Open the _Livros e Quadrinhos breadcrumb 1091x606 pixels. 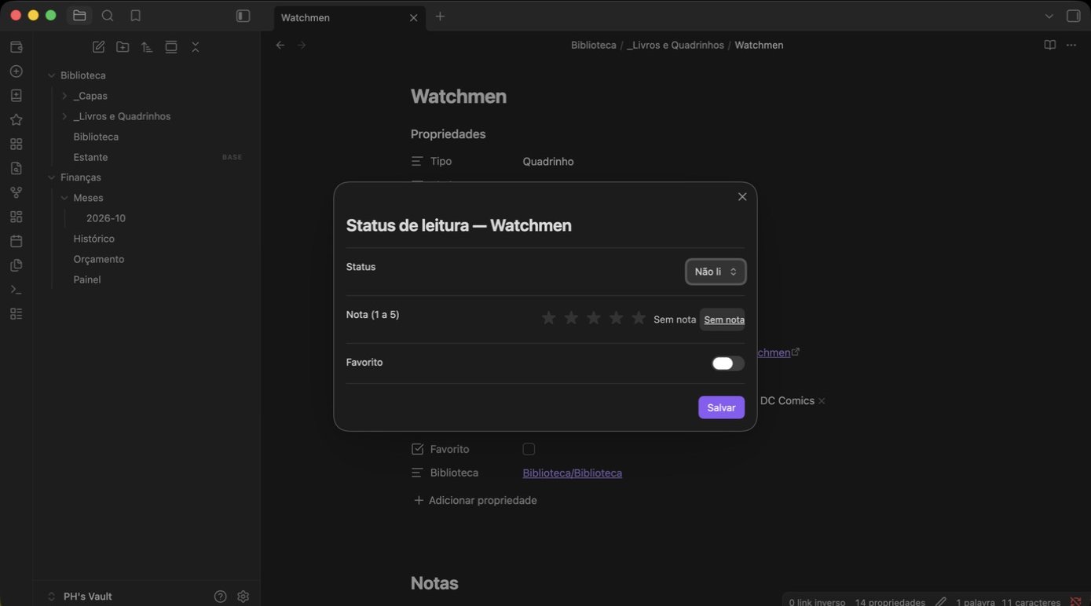tap(675, 45)
